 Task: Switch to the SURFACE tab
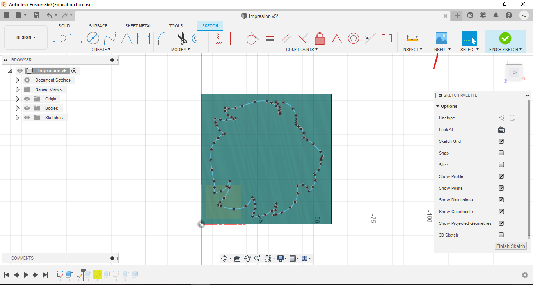(98, 26)
